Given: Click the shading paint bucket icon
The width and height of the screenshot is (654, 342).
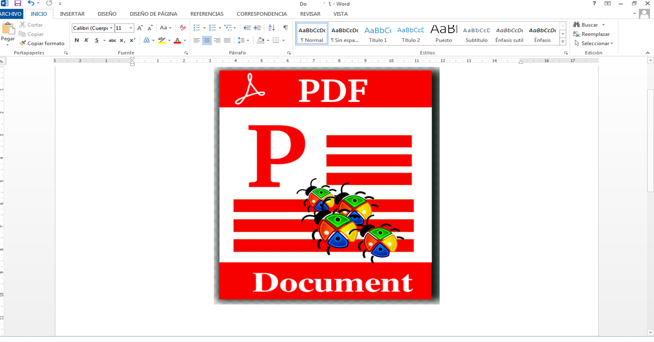Looking at the screenshot, I should click(261, 40).
